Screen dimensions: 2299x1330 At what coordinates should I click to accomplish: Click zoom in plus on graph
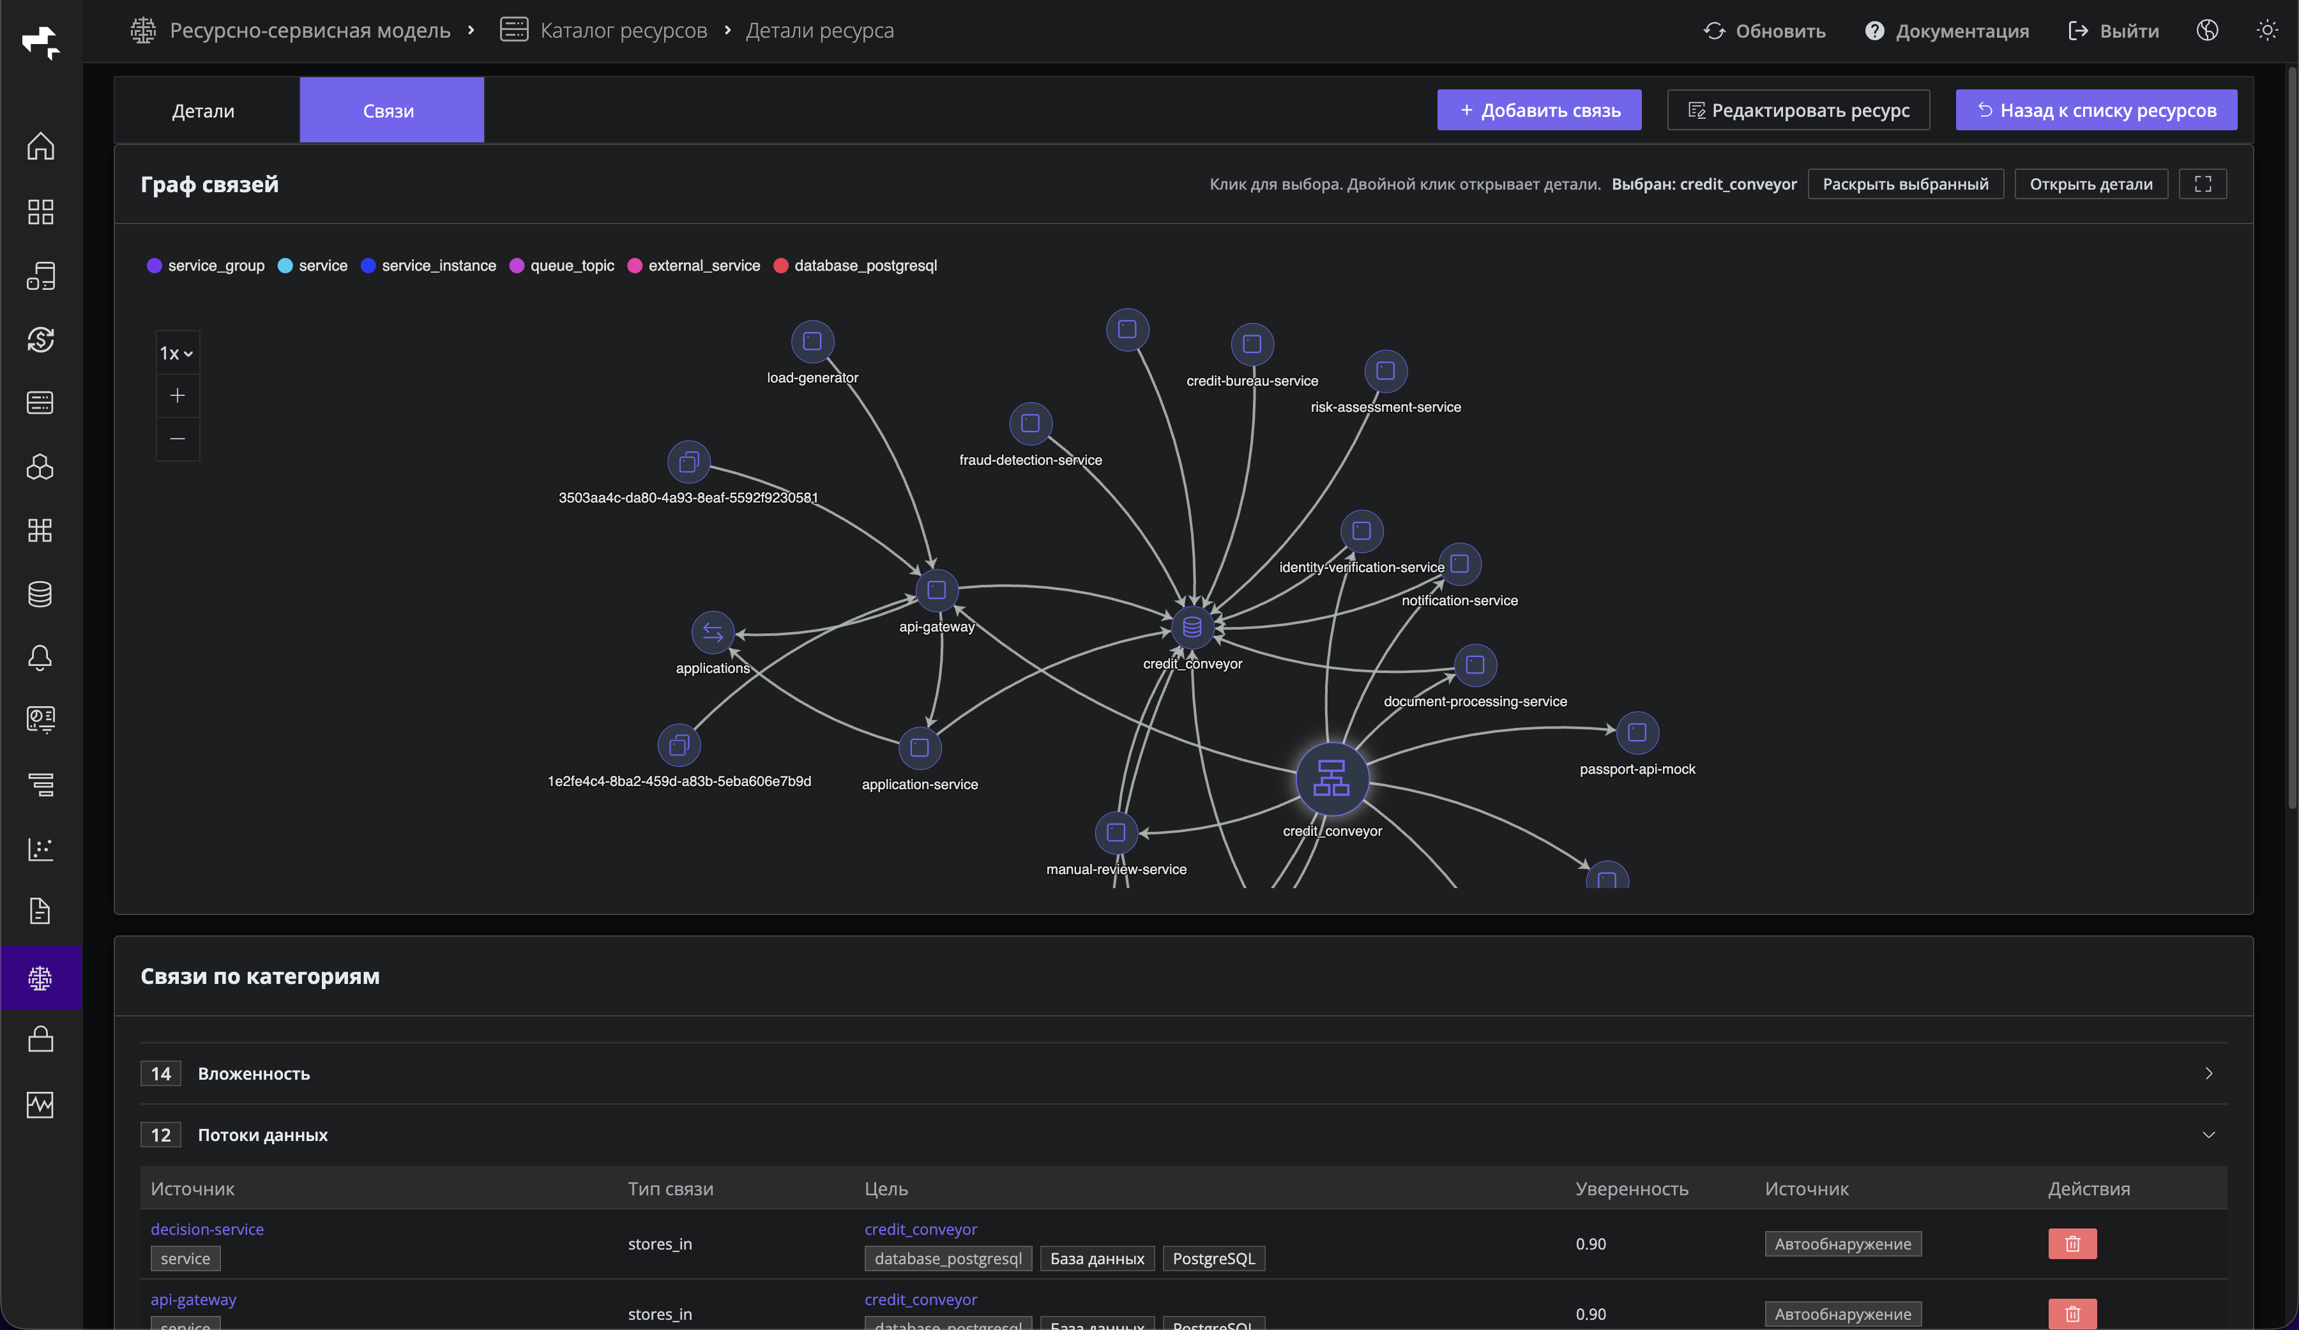tap(178, 395)
